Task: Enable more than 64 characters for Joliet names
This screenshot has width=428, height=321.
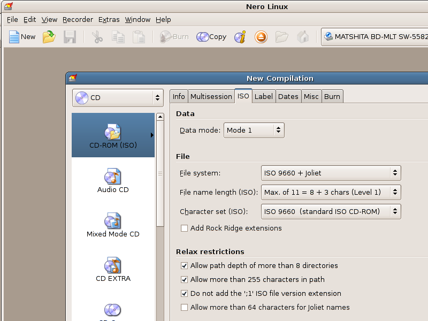Action: [x=185, y=307]
